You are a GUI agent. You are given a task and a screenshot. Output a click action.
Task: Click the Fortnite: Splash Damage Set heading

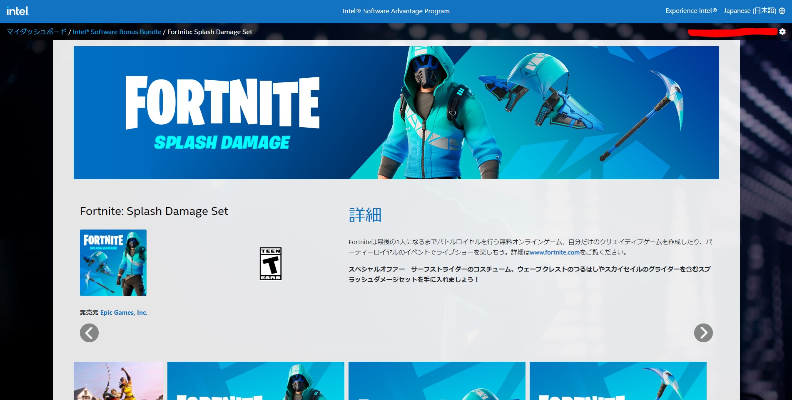(x=154, y=211)
